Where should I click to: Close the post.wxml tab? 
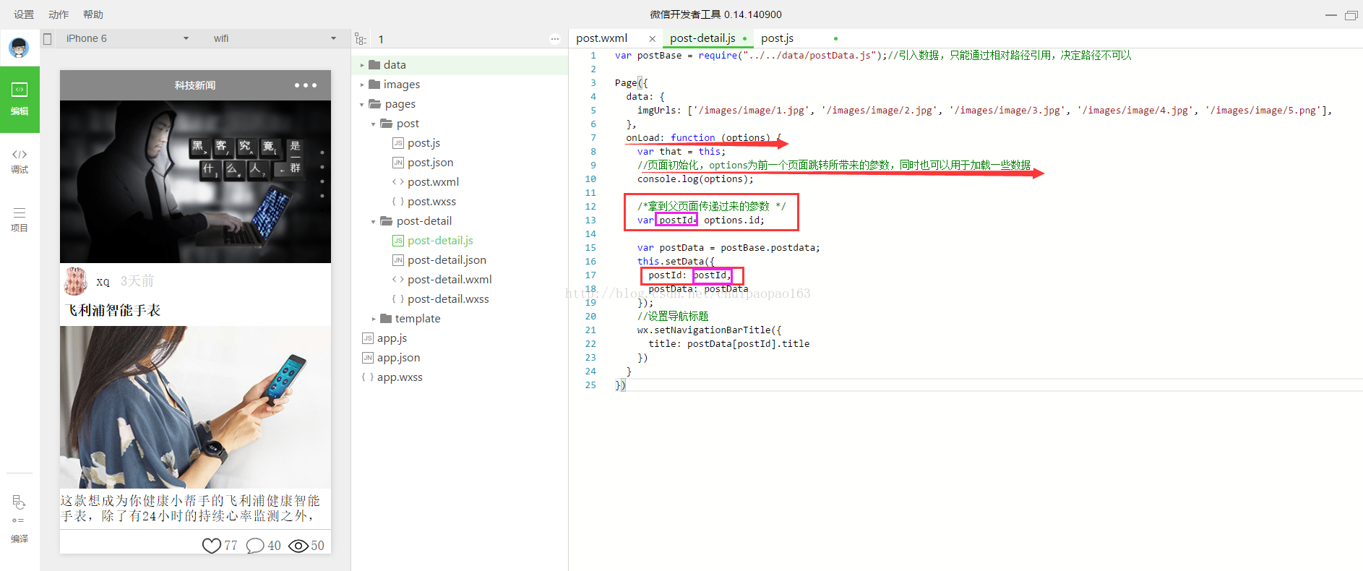click(652, 39)
